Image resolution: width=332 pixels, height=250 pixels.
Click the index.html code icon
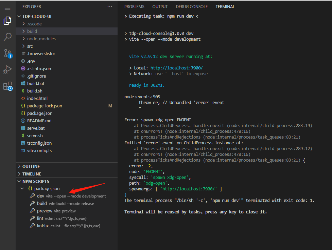pyautogui.click(x=23, y=98)
